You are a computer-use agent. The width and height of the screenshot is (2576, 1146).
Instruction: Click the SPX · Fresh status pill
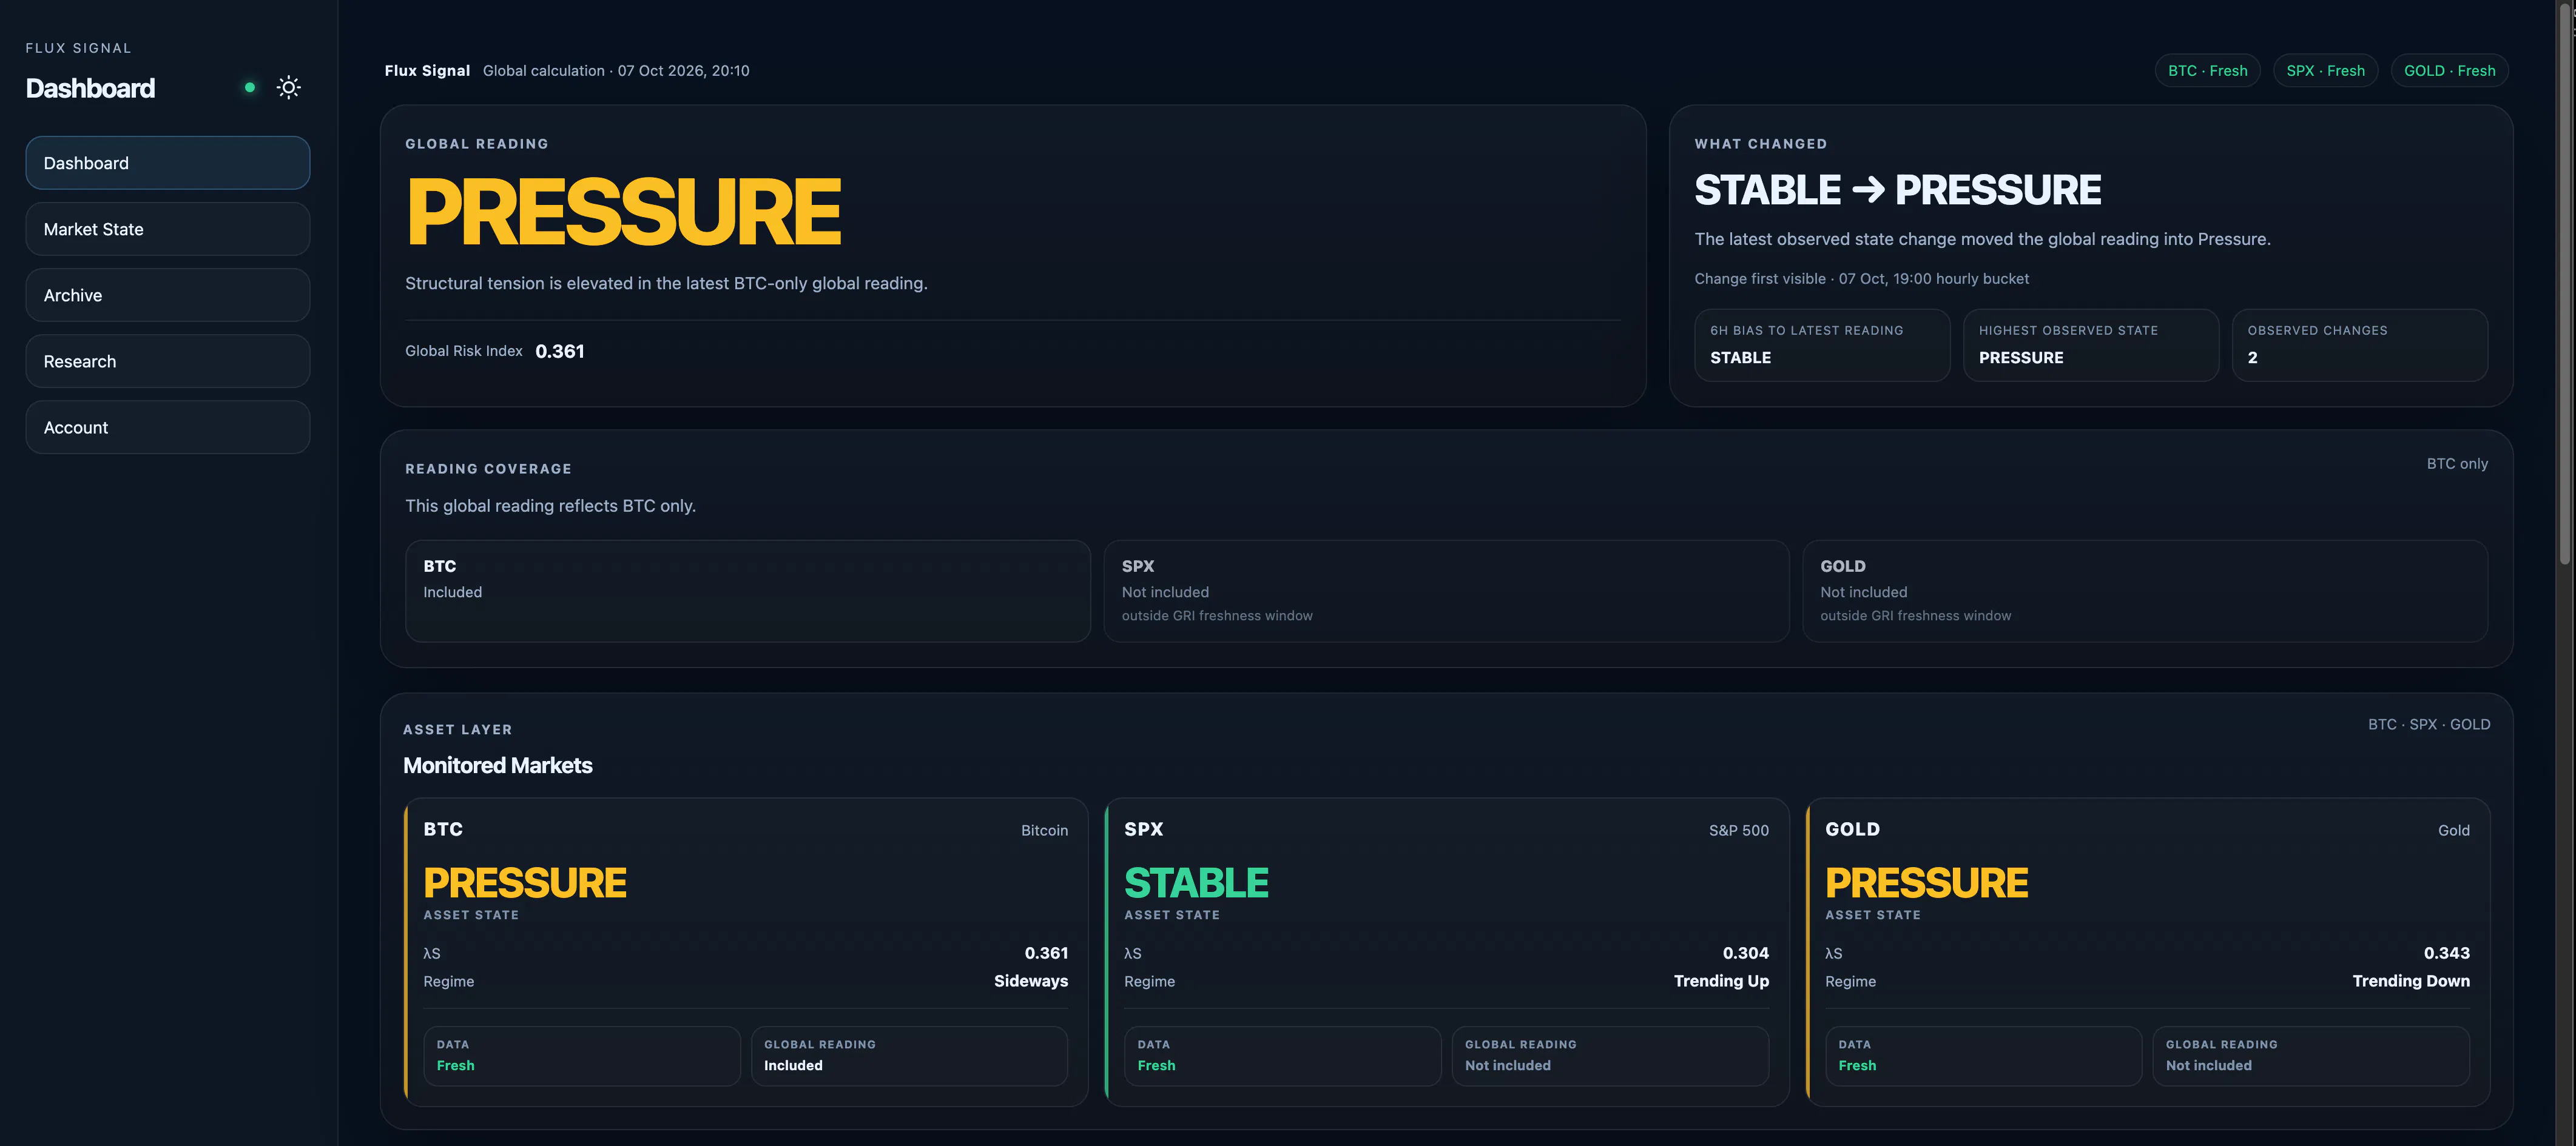coord(2325,71)
